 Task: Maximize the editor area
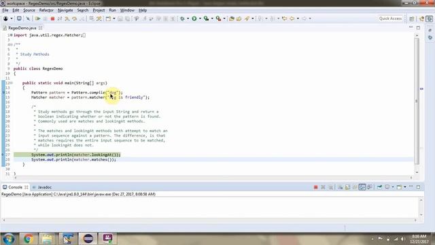point(418,28)
